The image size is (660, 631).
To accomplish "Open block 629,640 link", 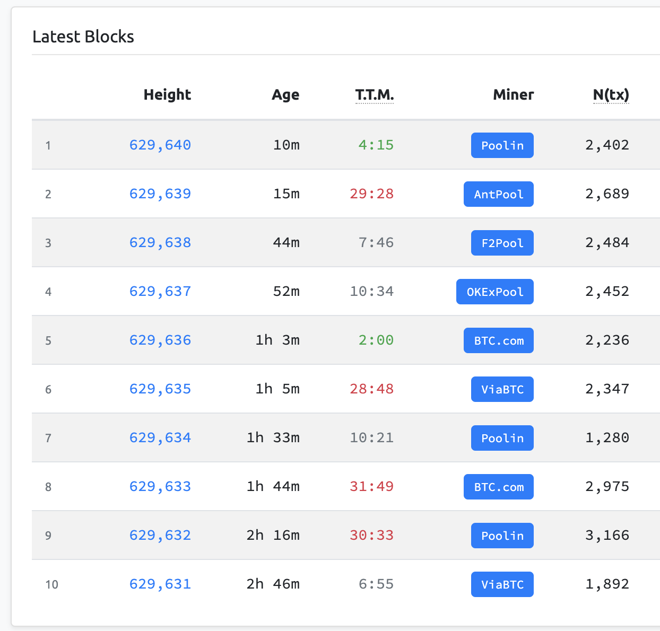I will [160, 145].
